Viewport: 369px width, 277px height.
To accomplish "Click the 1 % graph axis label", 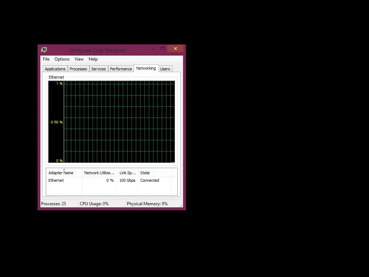I will point(59,84).
